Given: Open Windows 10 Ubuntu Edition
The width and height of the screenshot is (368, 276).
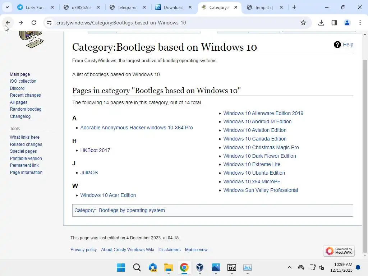Looking at the screenshot, I should coord(254,173).
